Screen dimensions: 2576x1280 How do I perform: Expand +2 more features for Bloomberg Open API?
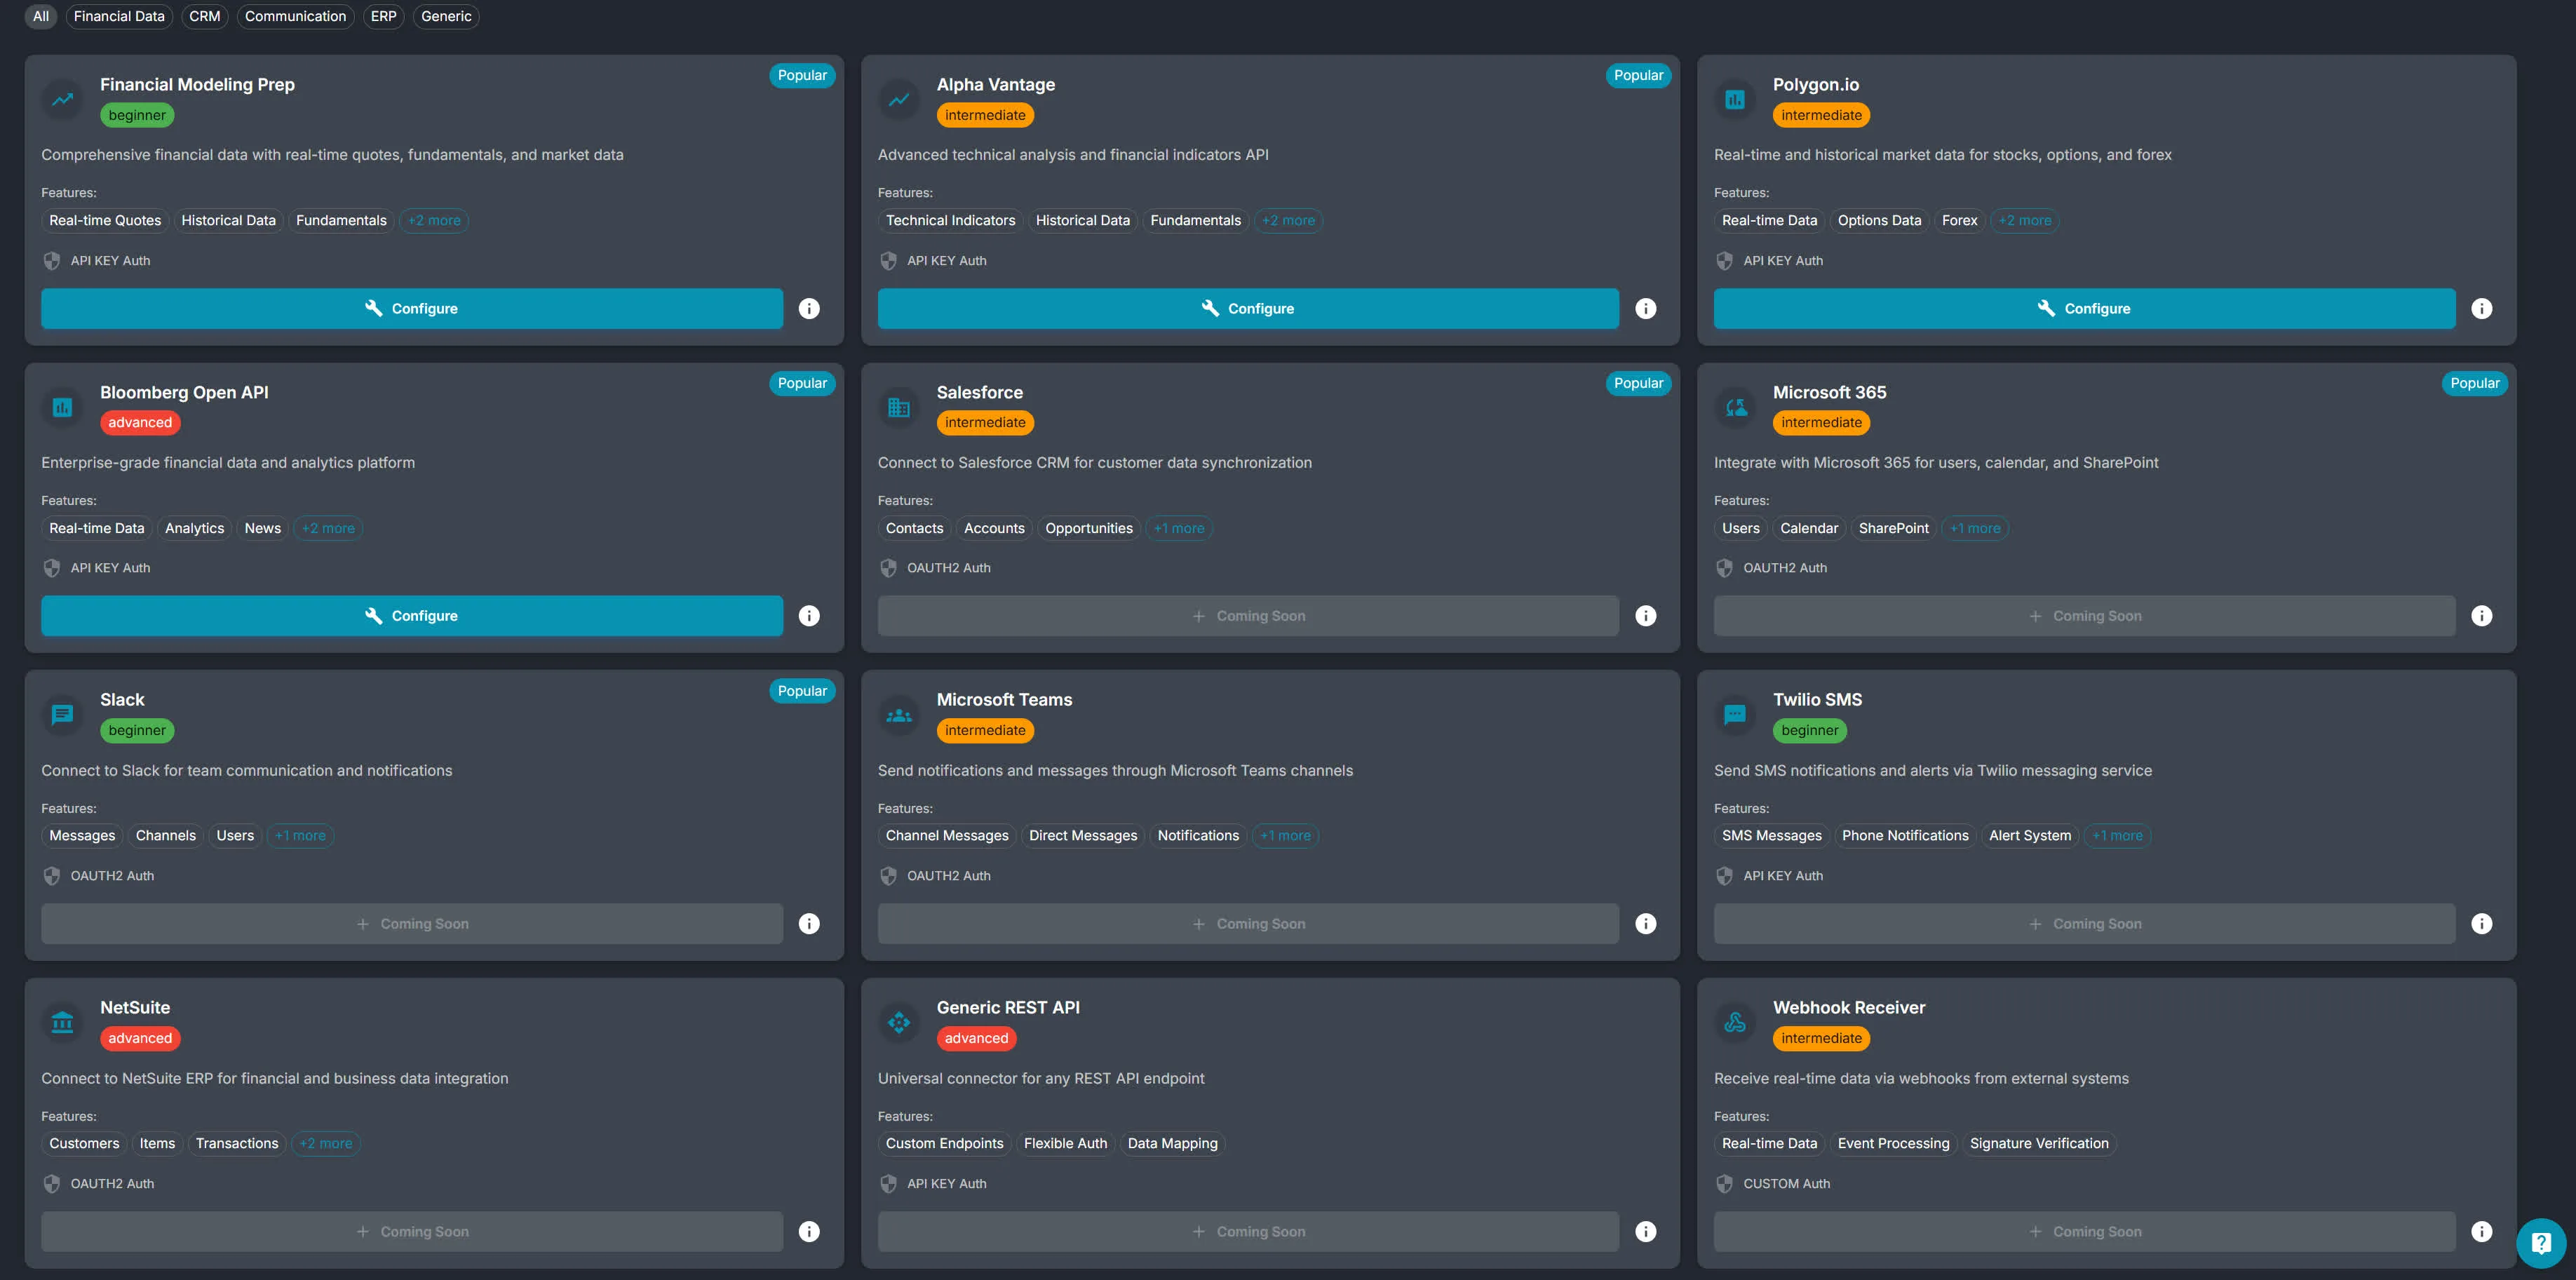(x=328, y=528)
